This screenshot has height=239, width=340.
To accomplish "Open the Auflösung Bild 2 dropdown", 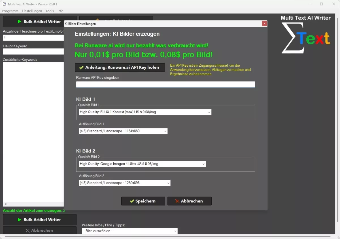I will pyautogui.click(x=125, y=183).
